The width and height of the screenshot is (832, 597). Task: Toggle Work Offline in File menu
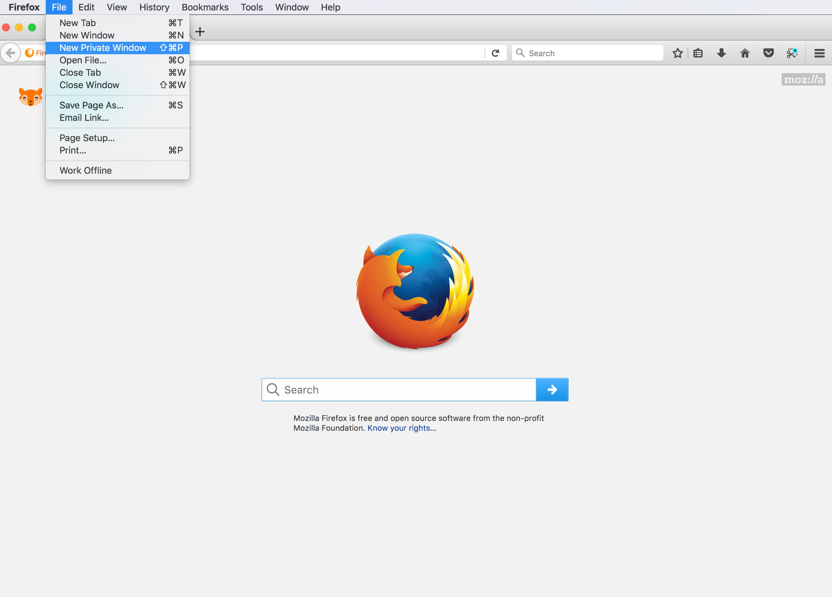[x=117, y=170]
